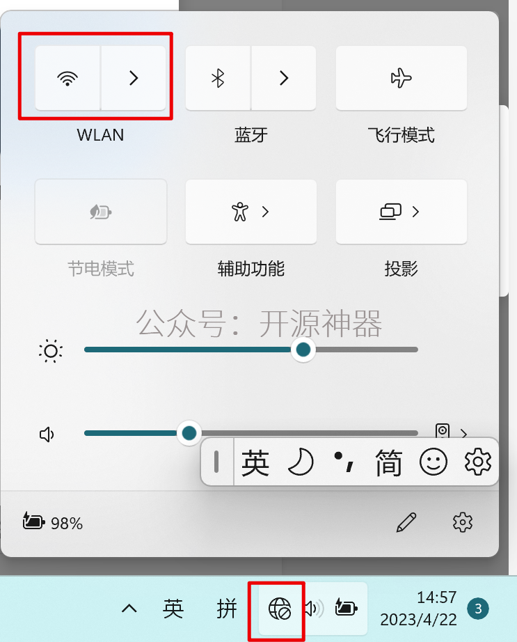
Task: Show hidden tray icons with taskbar caret
Action: [129, 609]
